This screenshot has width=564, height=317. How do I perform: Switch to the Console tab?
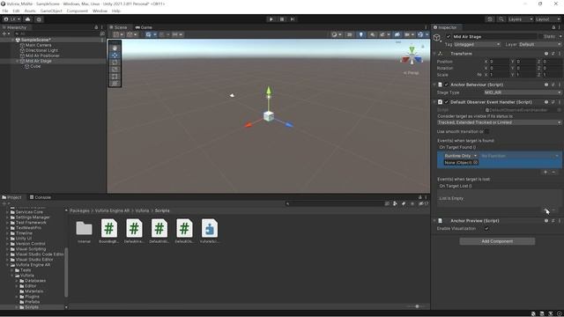click(x=40, y=197)
